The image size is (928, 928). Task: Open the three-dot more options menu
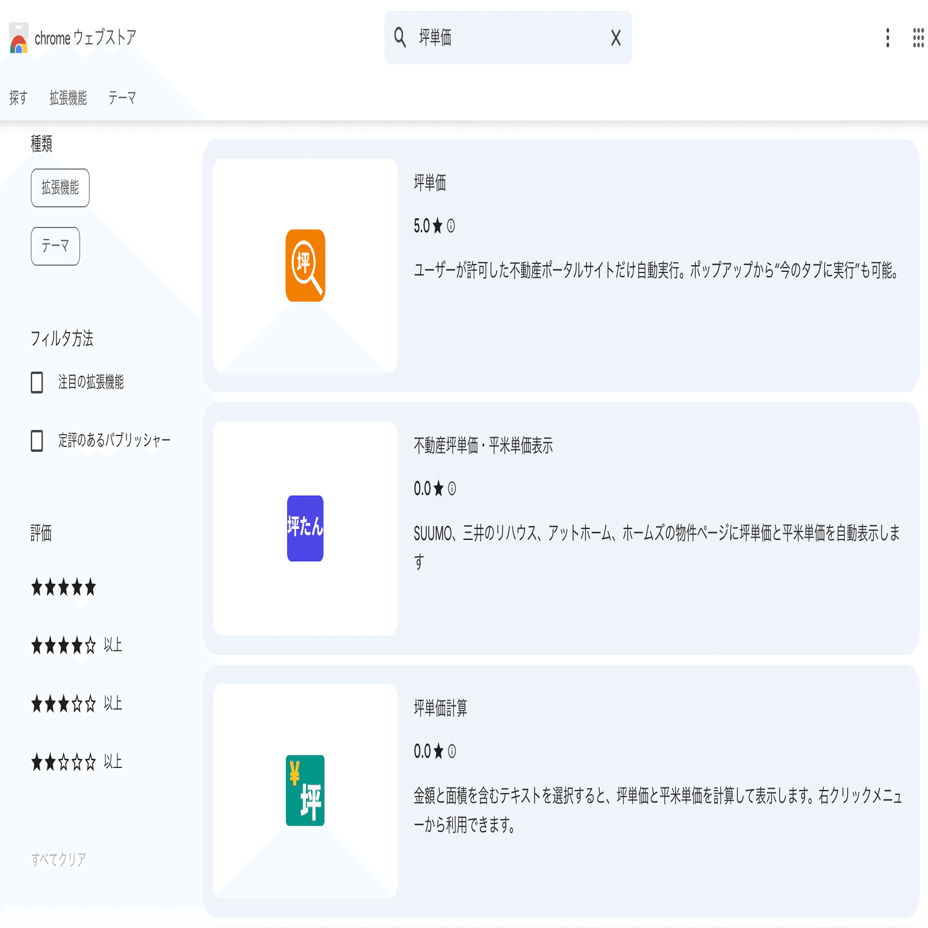[x=887, y=38]
